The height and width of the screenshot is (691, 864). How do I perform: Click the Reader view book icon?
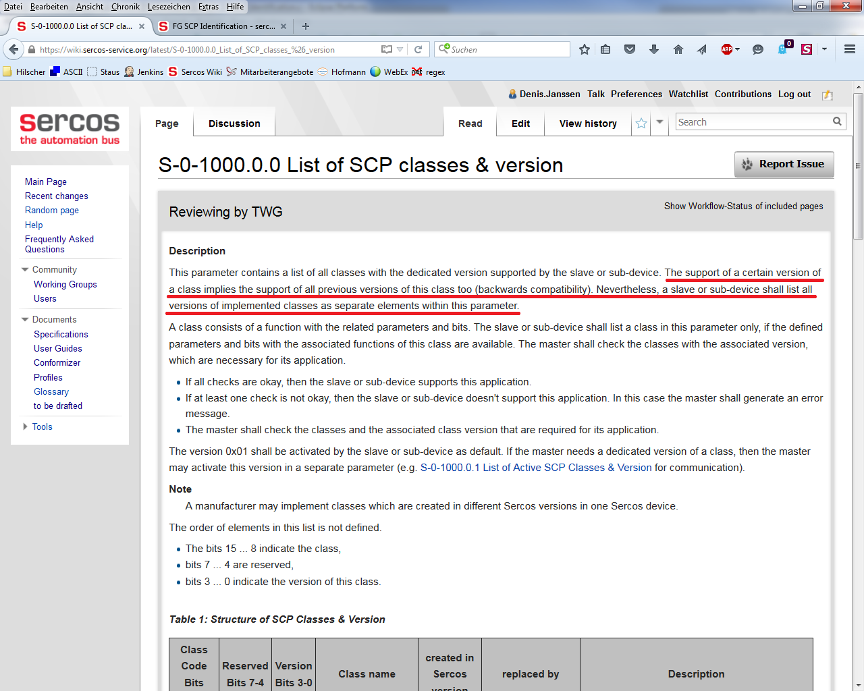click(387, 49)
